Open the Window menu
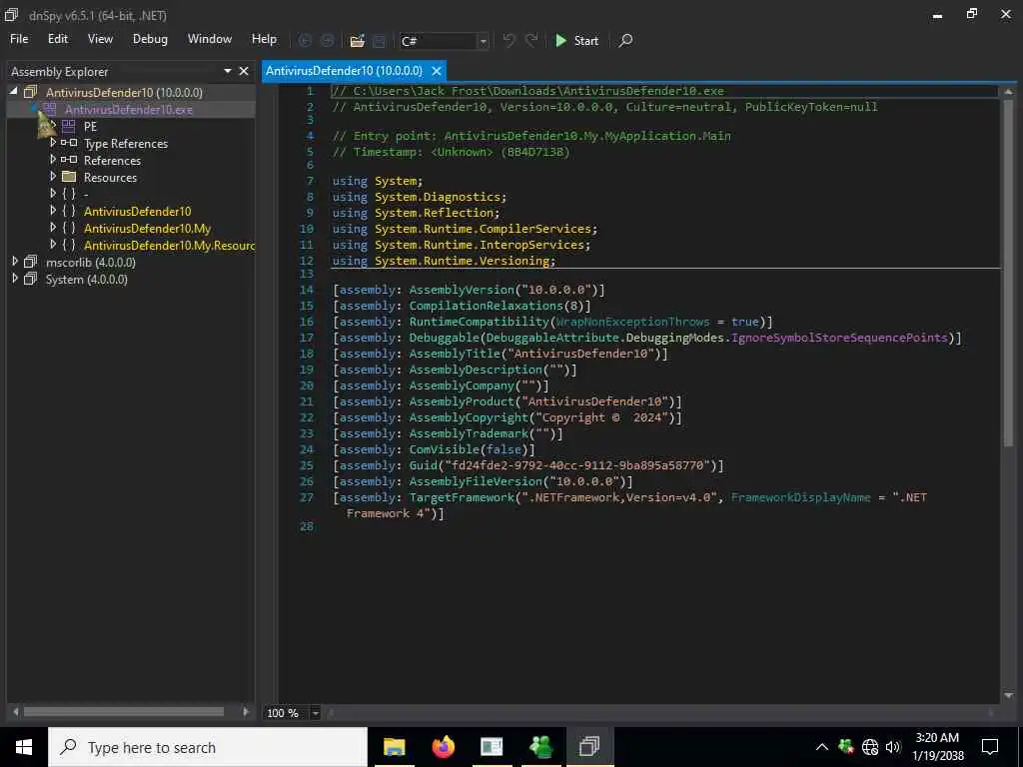This screenshot has height=767, width=1023. tap(210, 39)
